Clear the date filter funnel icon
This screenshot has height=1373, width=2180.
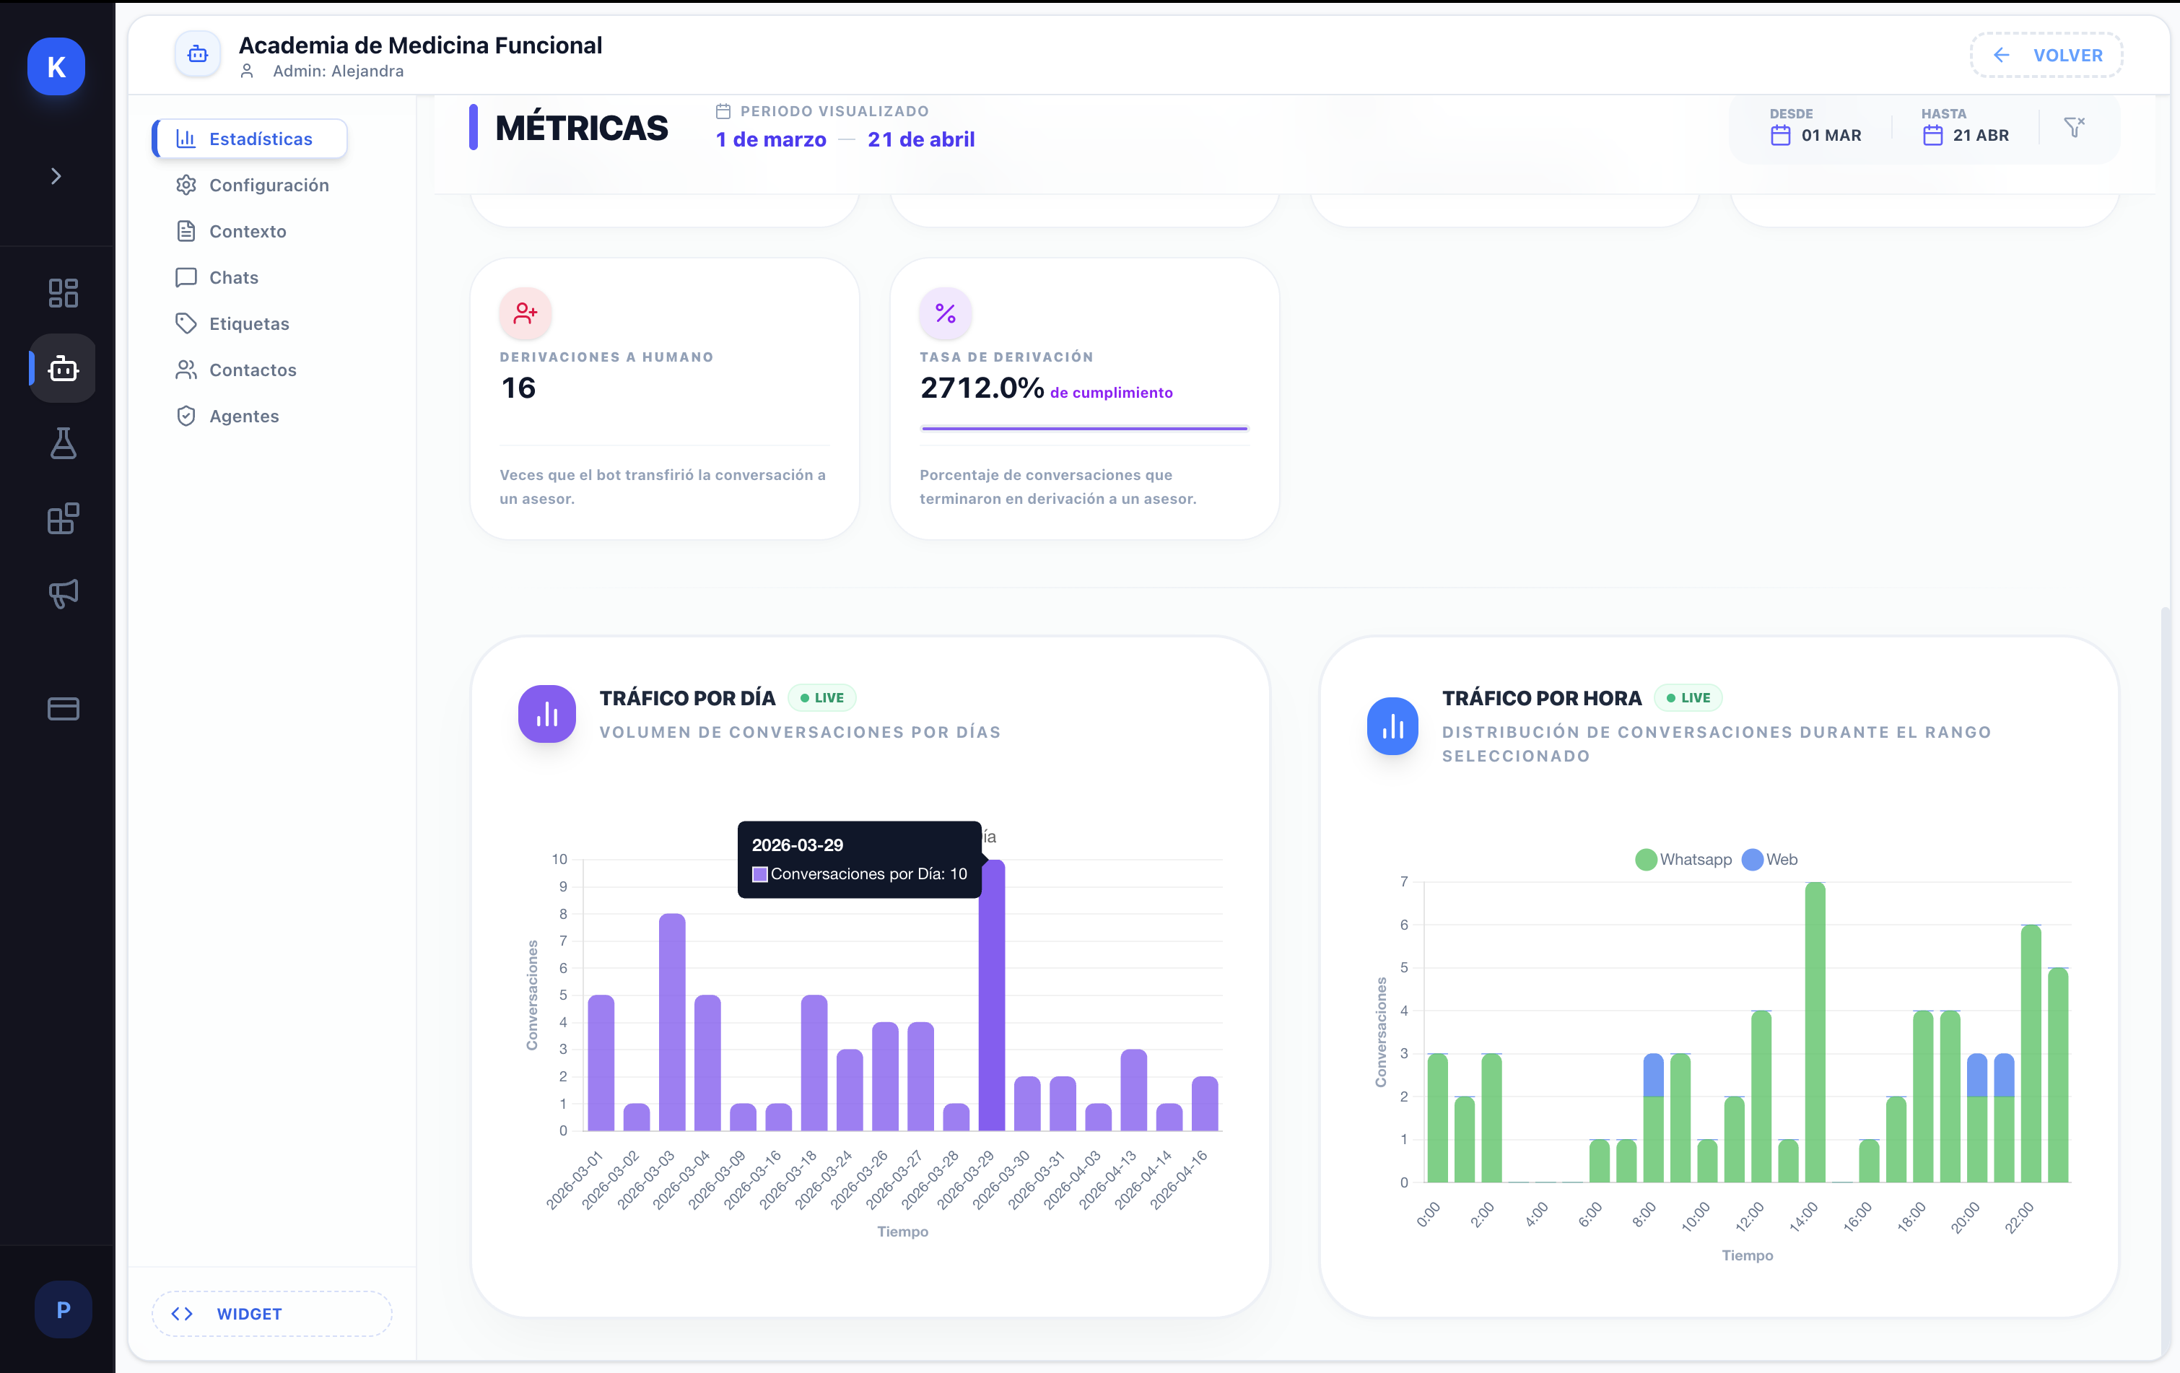pyautogui.click(x=2074, y=127)
